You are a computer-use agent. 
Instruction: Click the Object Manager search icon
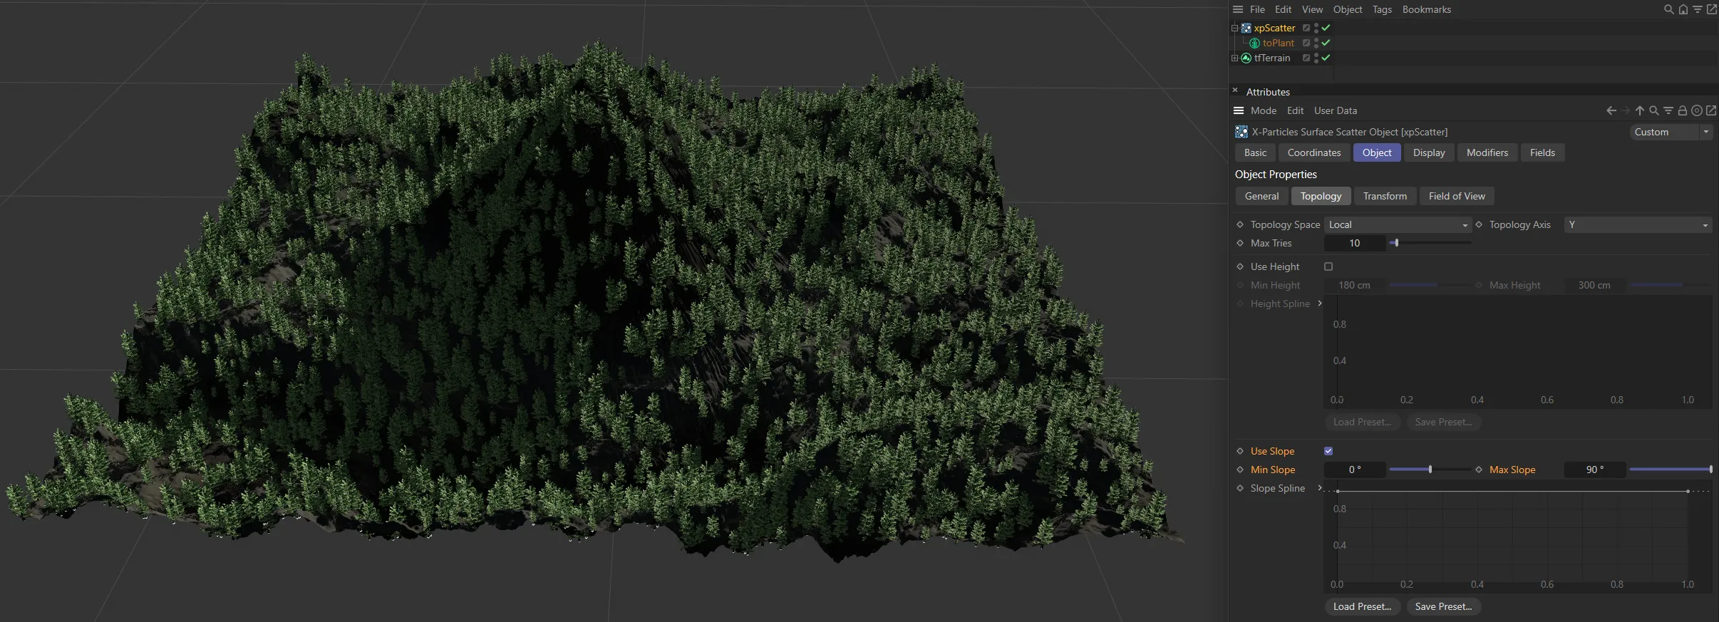coord(1668,9)
